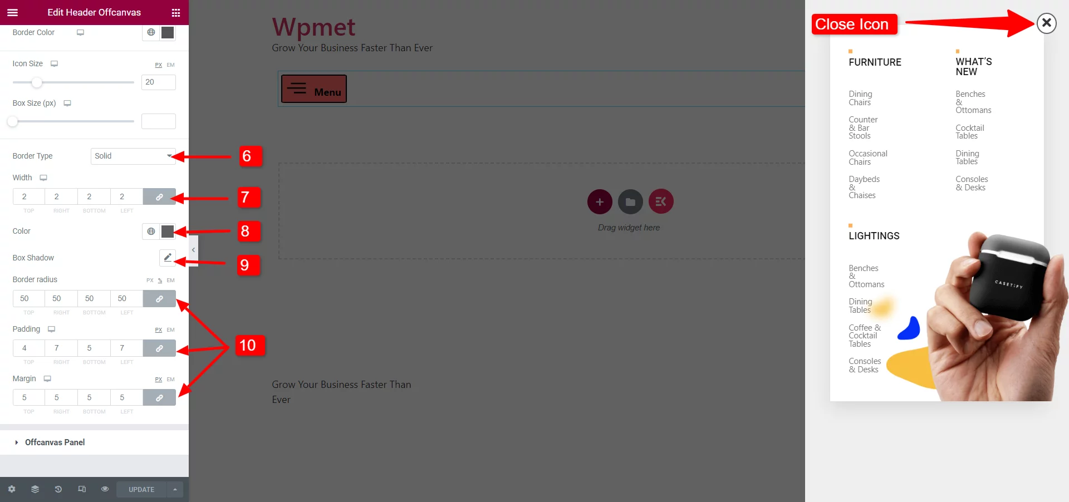Toggle linked values for Margin

tap(159, 397)
